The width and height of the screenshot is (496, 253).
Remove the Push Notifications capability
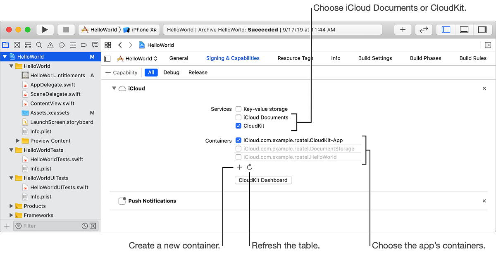(x=484, y=201)
